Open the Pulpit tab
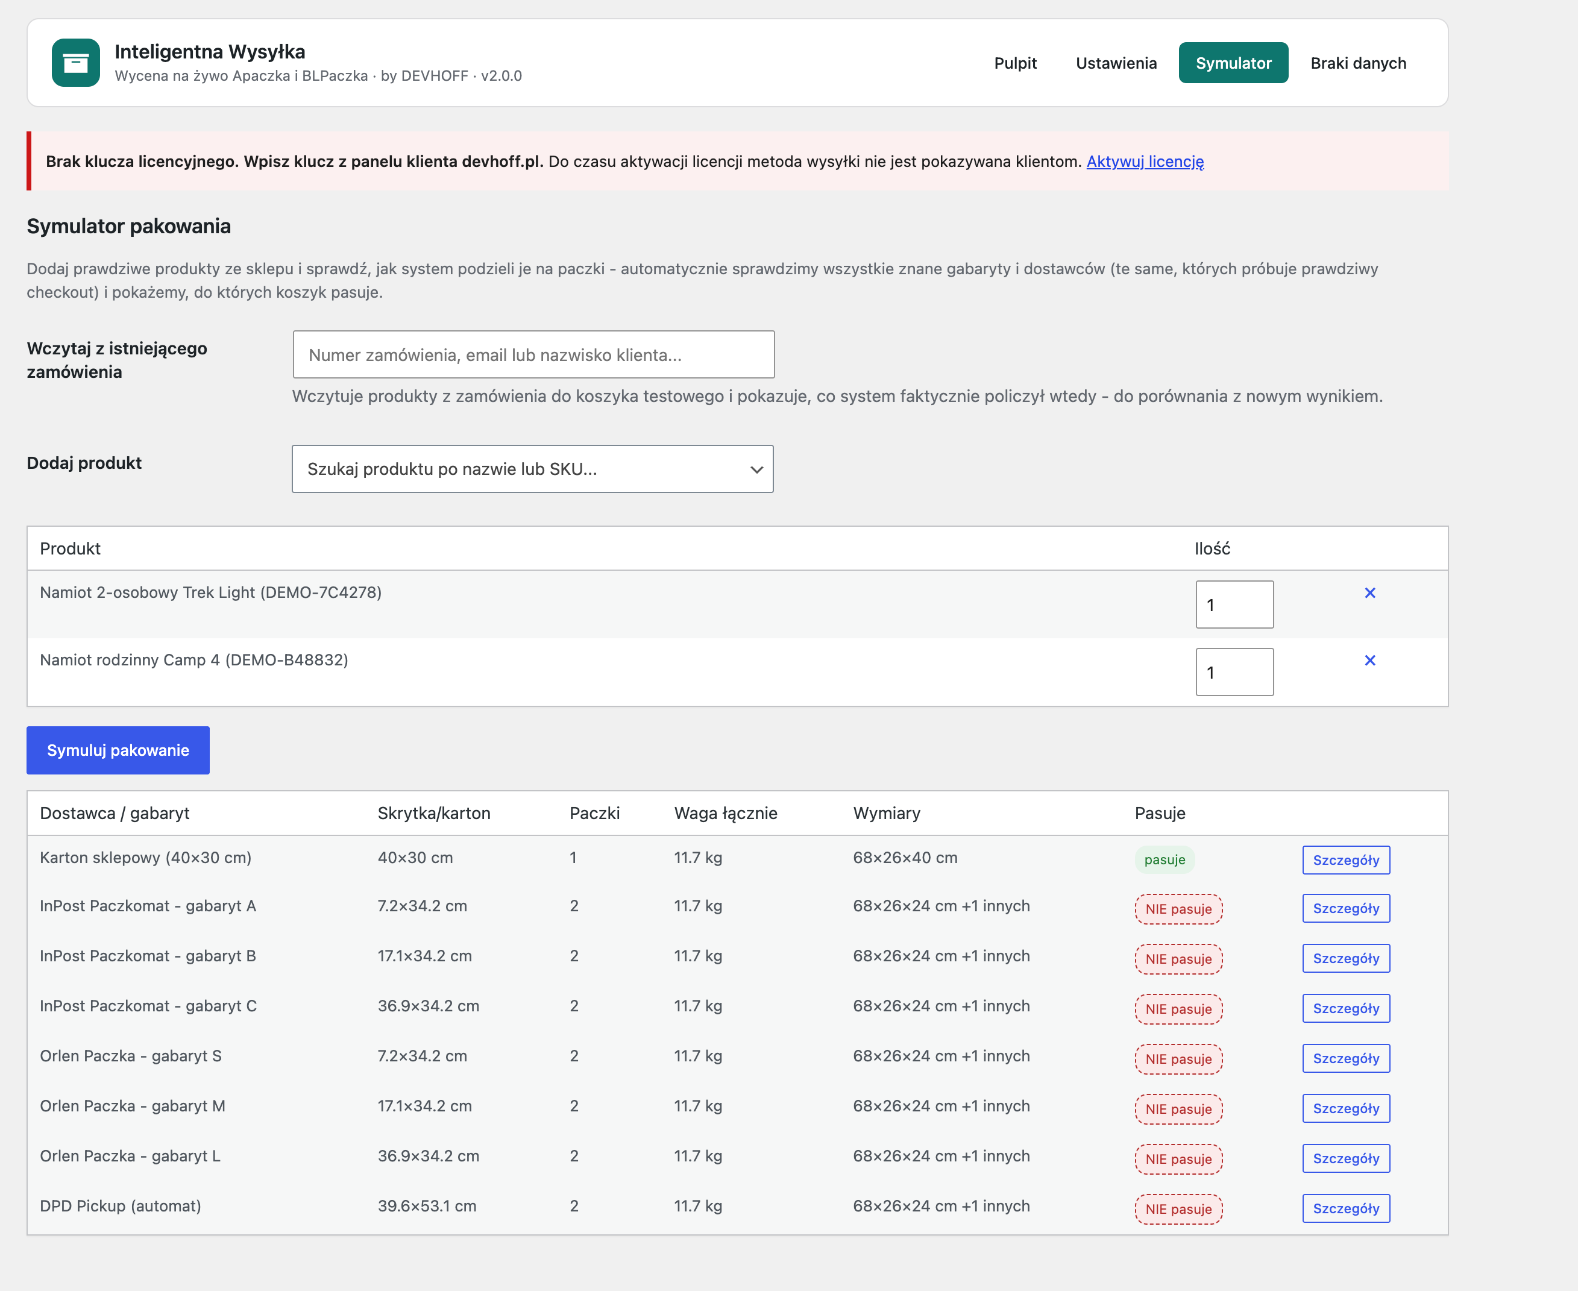 click(1015, 63)
